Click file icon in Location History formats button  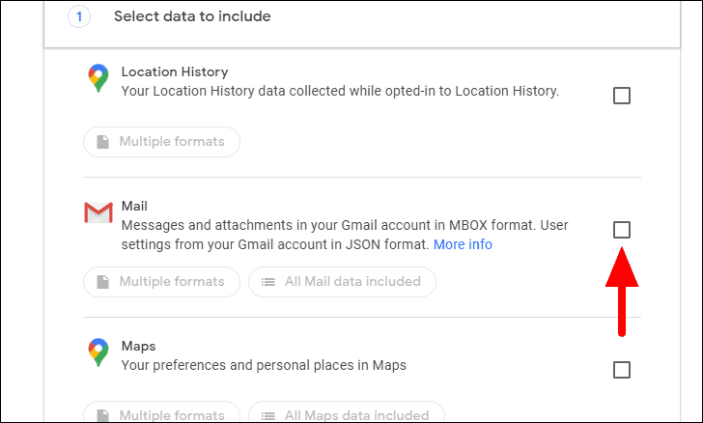tap(102, 142)
